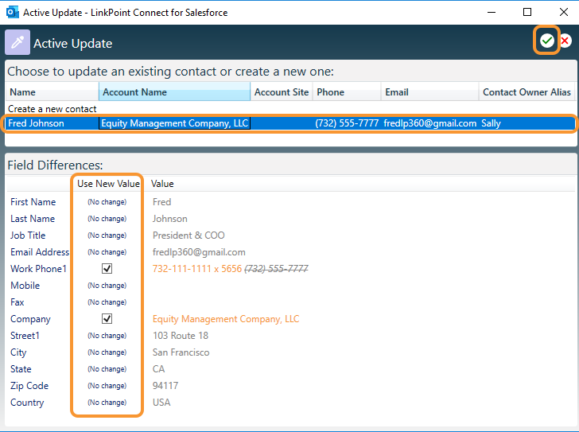Click the Fax field label

(x=17, y=302)
